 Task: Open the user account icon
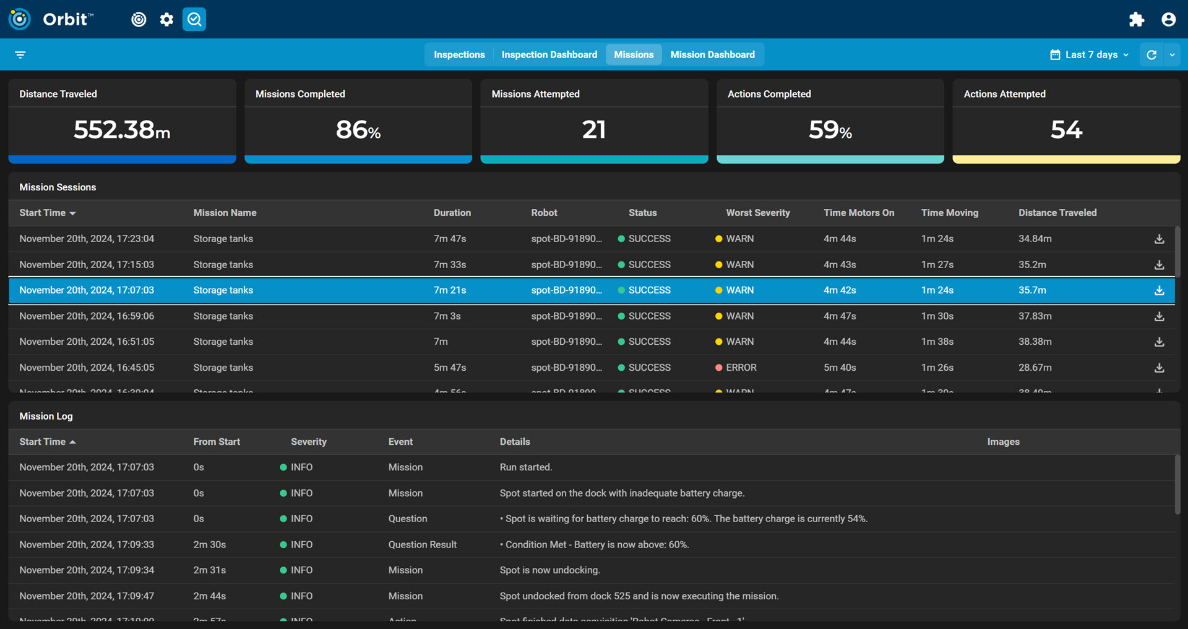(x=1168, y=20)
